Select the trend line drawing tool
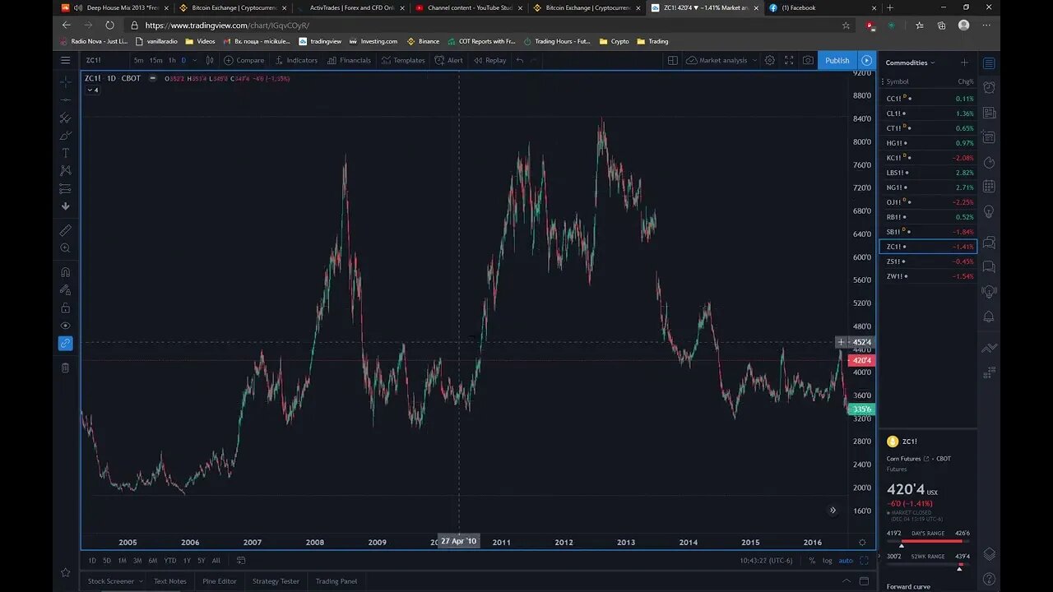Image resolution: width=1053 pixels, height=592 pixels. pos(65,100)
